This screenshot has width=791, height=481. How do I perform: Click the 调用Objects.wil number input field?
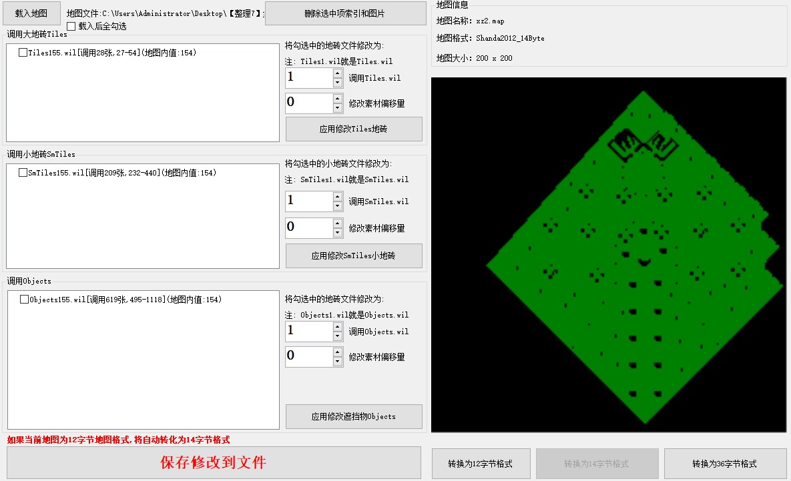(x=308, y=331)
